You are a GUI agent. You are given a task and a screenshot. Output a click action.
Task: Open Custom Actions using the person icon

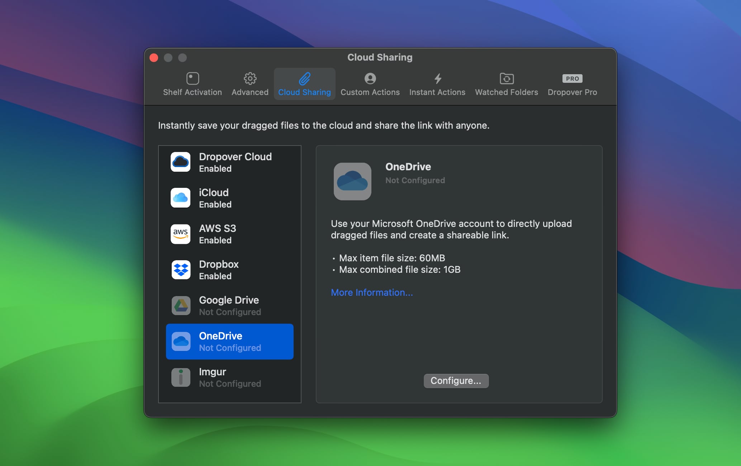tap(370, 79)
